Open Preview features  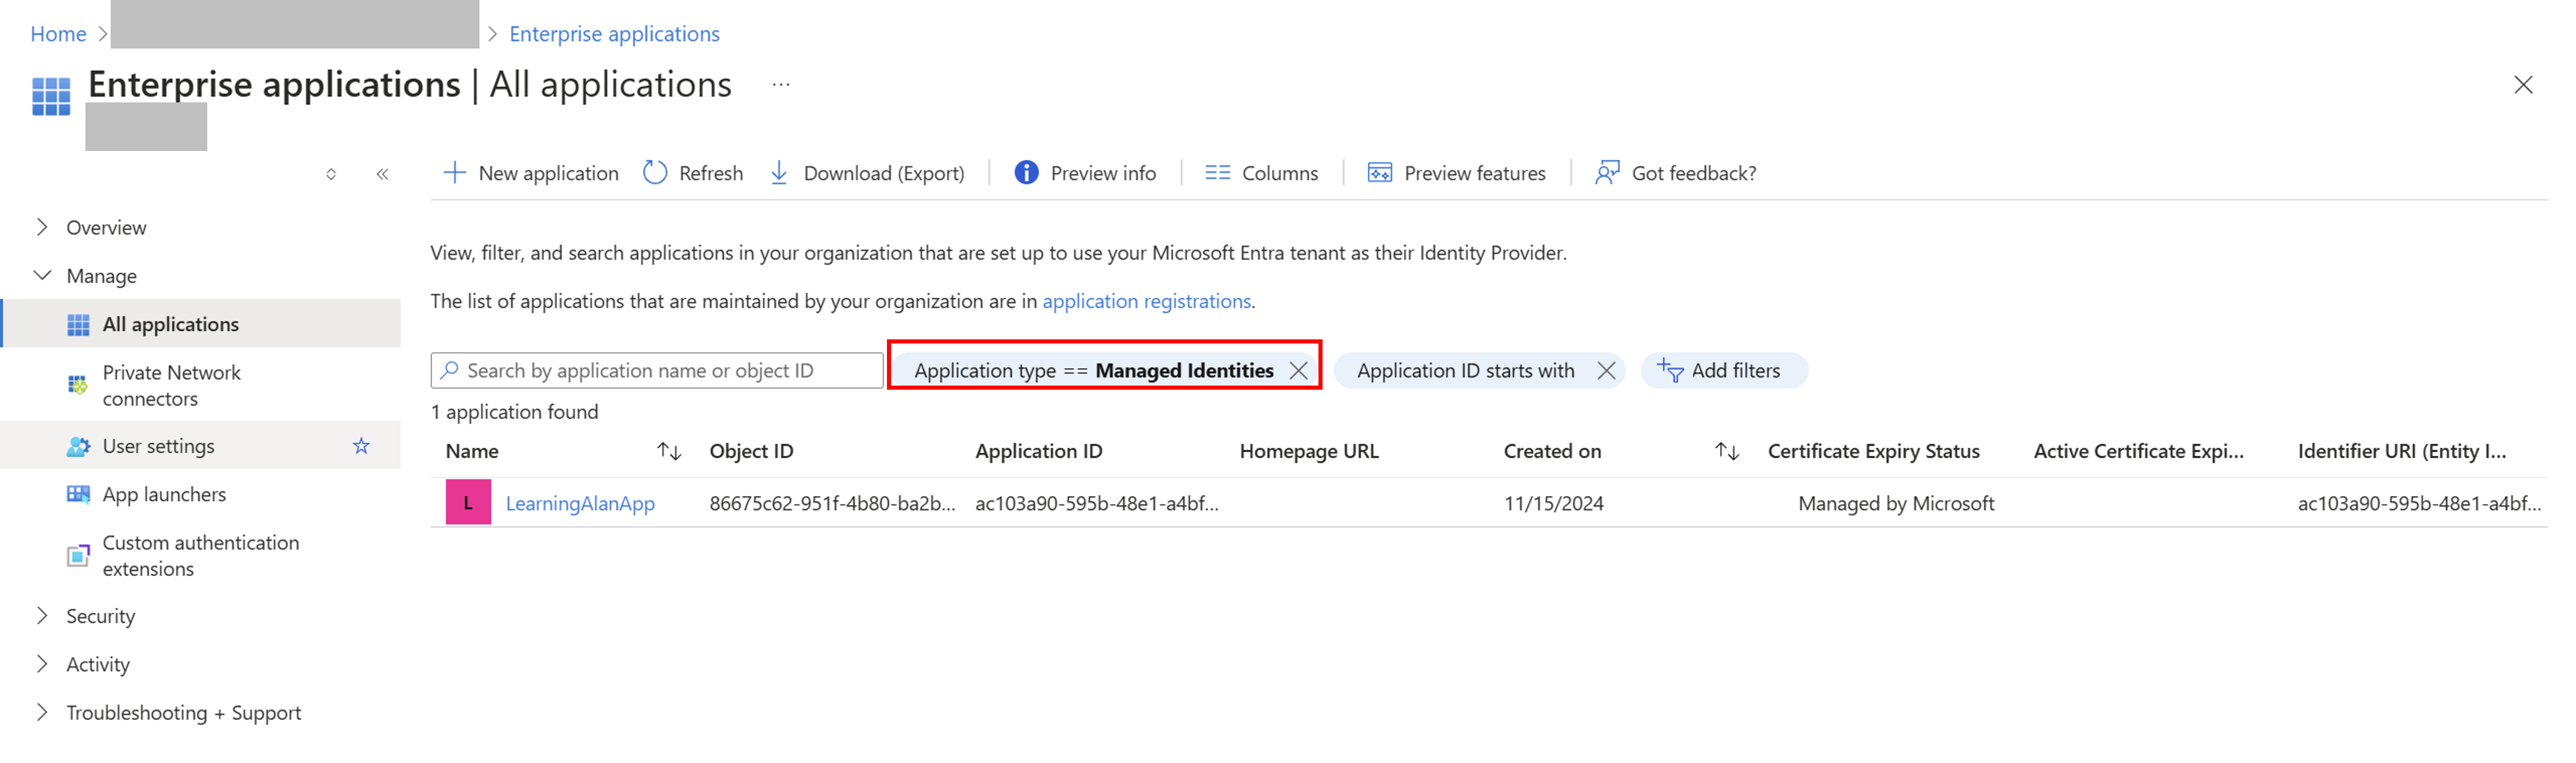(1456, 172)
